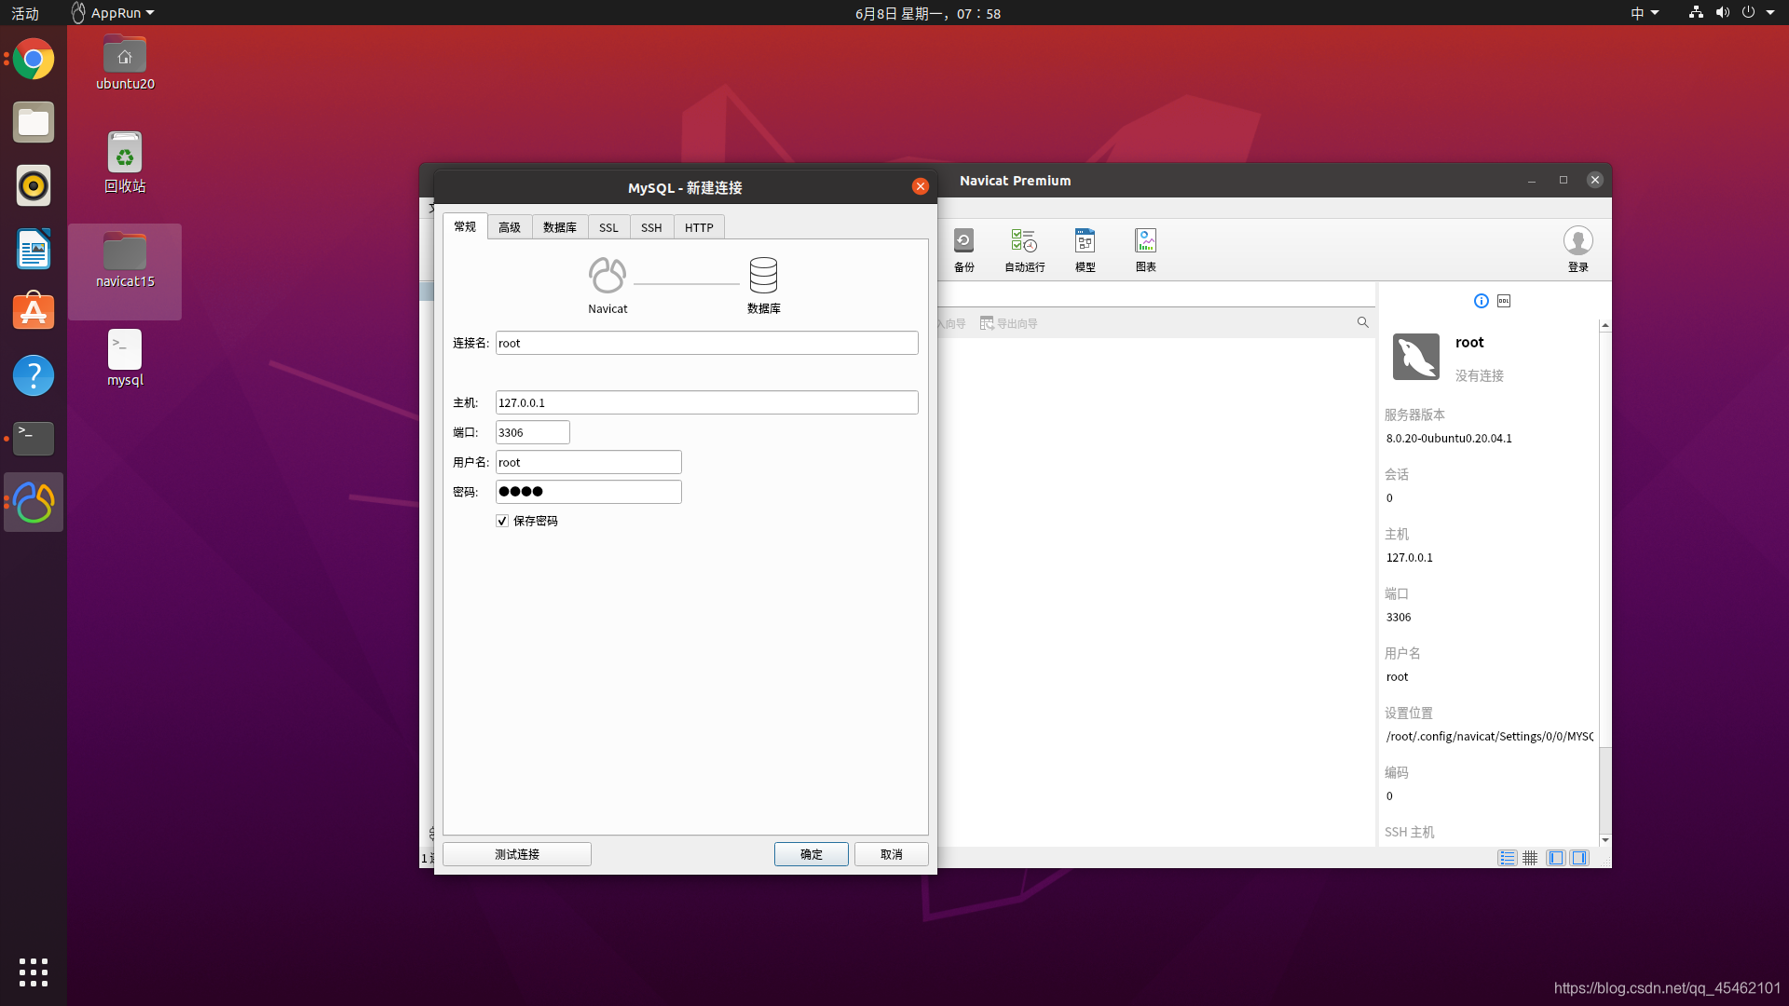Click the object search magnifier icon

pos(1362,322)
